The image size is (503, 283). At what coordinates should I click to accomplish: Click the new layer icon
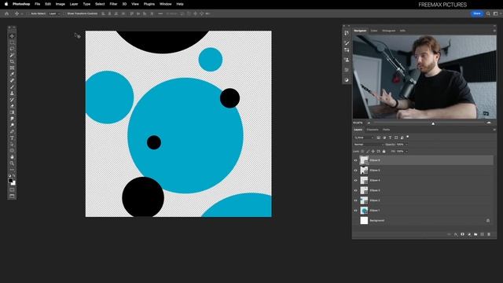pyautogui.click(x=482, y=234)
